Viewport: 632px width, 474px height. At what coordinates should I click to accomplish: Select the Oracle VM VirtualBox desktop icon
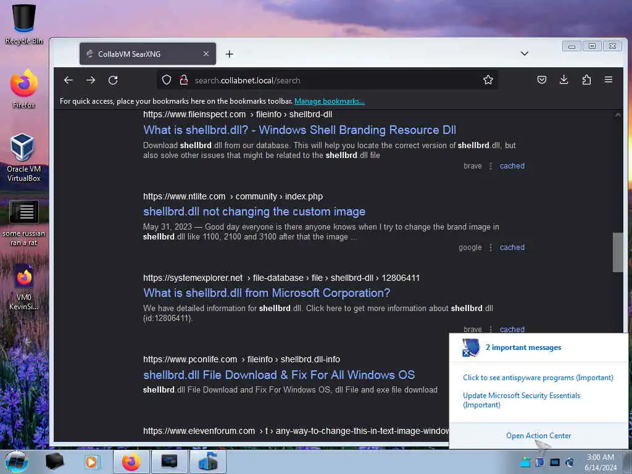click(24, 157)
